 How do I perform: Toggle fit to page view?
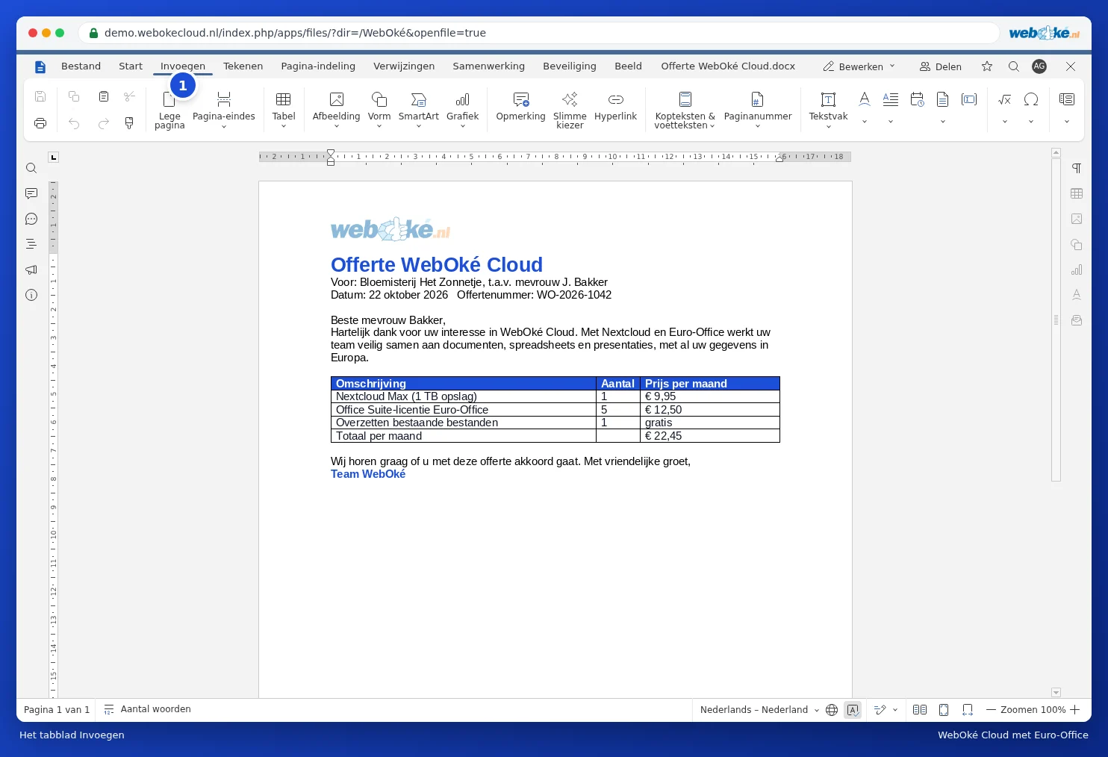pos(944,710)
